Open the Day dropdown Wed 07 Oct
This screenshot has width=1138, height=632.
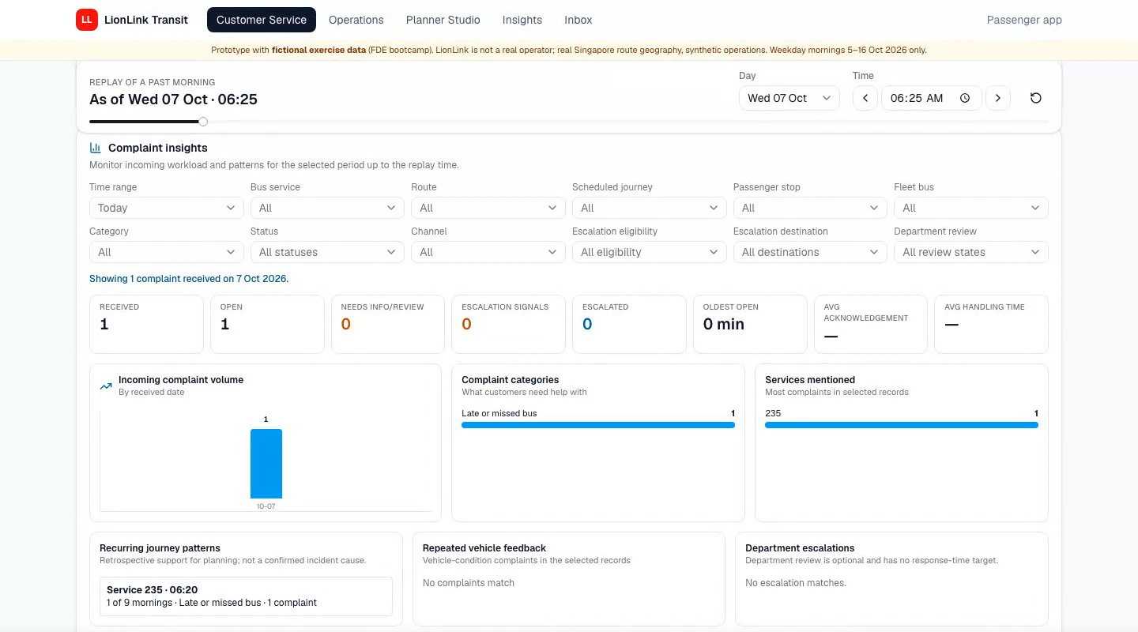(789, 98)
